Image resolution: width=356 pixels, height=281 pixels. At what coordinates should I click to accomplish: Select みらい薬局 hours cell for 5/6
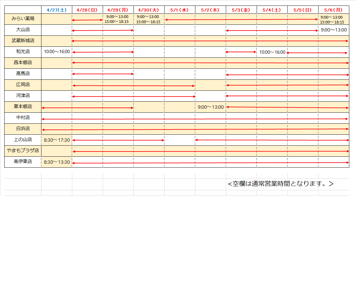tap(333, 19)
